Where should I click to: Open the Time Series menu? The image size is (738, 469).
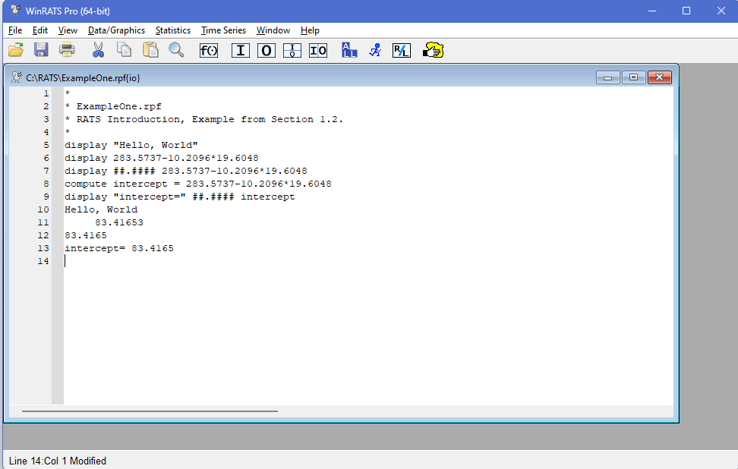tap(223, 30)
